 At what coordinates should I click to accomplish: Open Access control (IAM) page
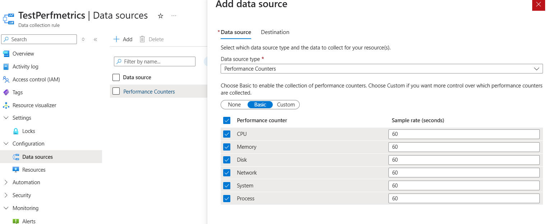point(36,80)
